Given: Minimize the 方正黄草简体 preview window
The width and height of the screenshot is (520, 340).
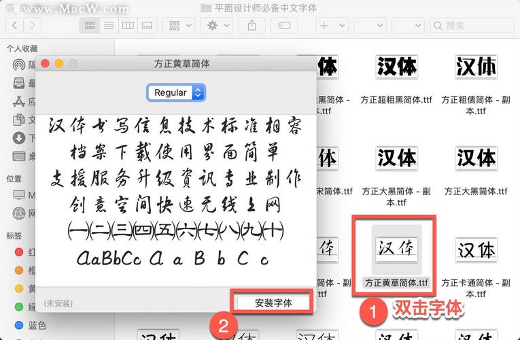Looking at the screenshot, I should 59,63.
